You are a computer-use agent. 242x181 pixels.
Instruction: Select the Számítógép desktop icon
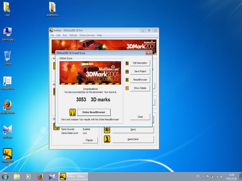pos(7,34)
